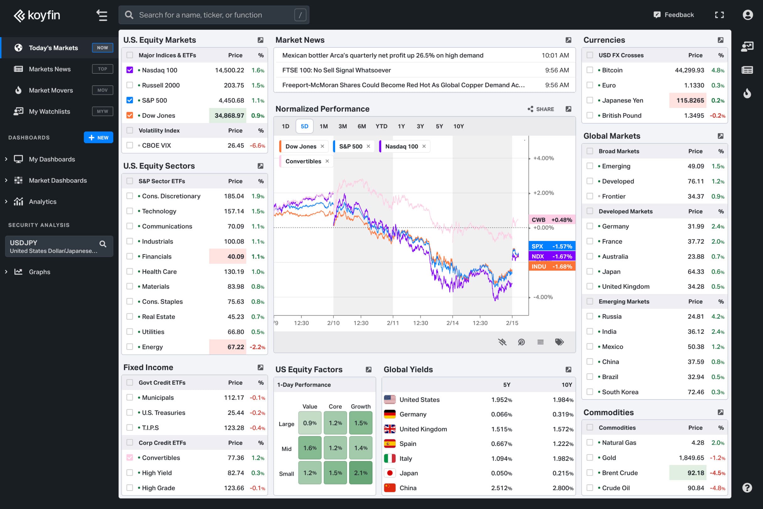Expand the Analytics section

[6, 201]
